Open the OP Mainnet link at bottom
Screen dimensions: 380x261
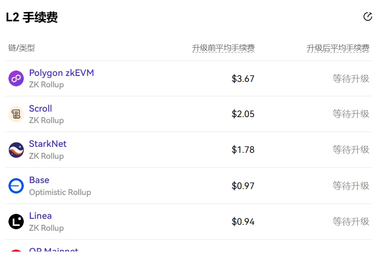click(54, 251)
